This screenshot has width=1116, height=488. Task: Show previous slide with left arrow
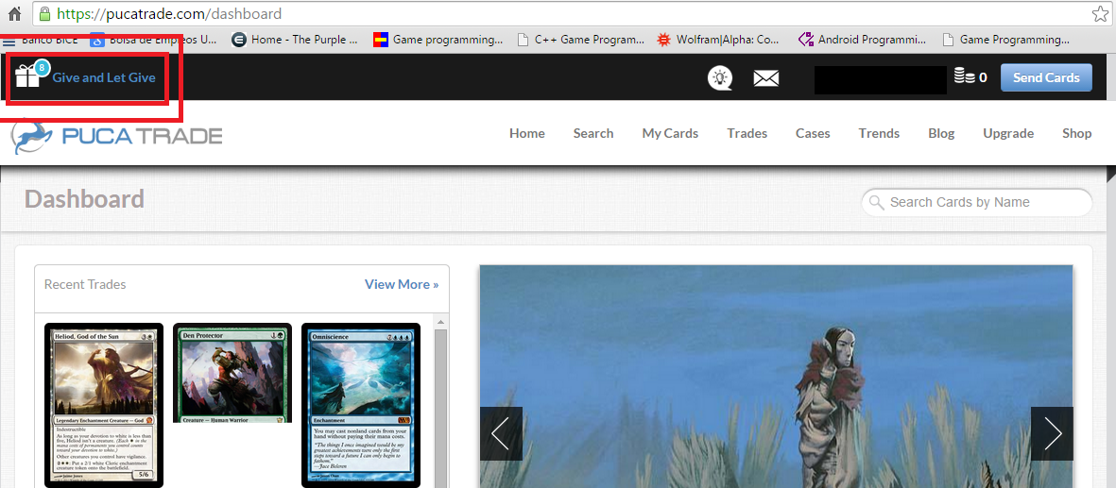pos(501,433)
